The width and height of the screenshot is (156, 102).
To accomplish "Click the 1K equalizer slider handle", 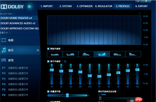I will [x=99, y=76].
